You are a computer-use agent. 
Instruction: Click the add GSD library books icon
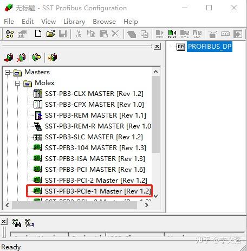pyautogui.click(x=9, y=57)
